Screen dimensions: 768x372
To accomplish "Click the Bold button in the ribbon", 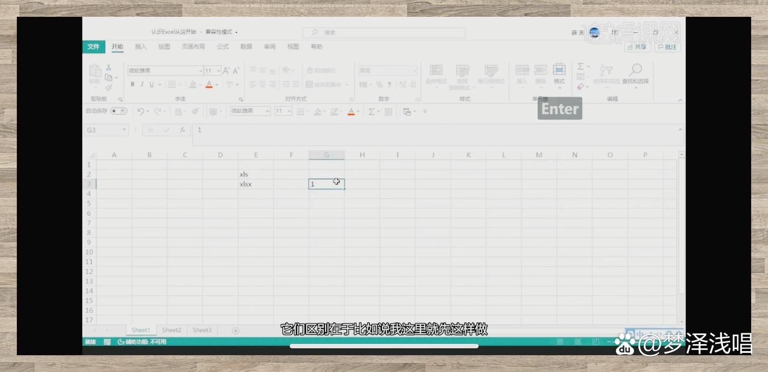I will tap(132, 84).
